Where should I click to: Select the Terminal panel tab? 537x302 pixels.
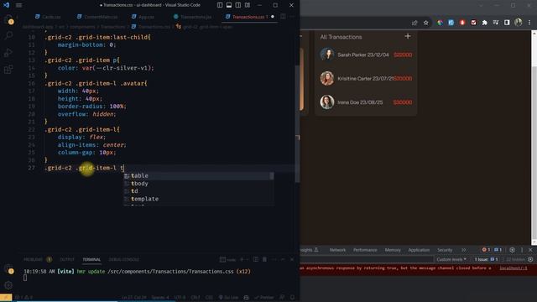(91, 259)
